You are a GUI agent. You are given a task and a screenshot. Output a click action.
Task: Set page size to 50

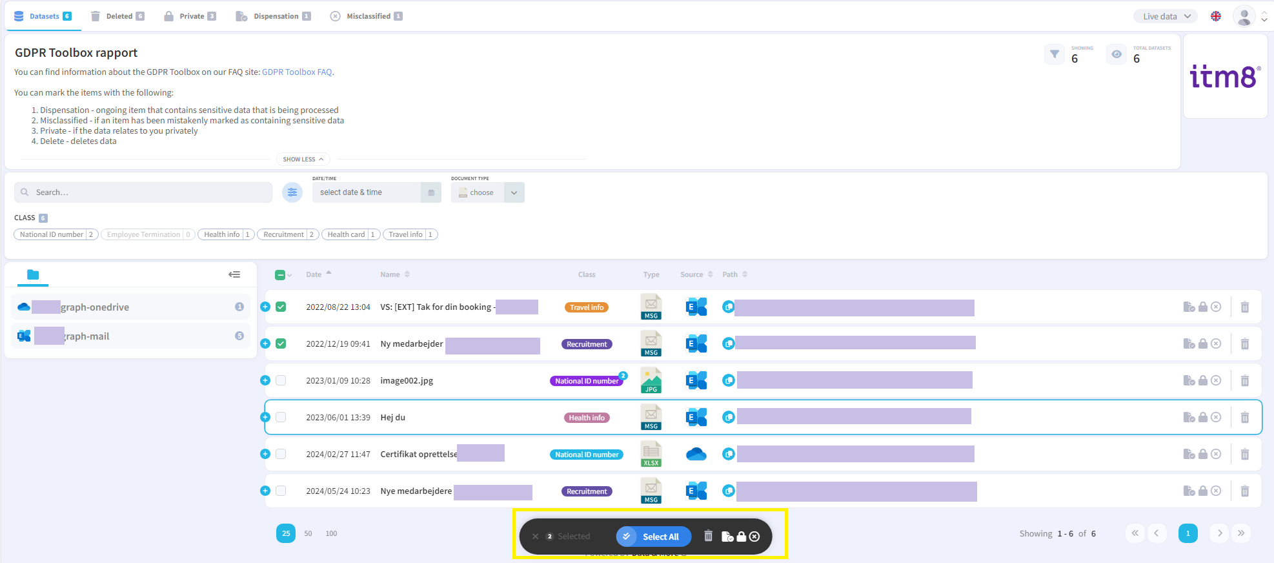coord(308,533)
